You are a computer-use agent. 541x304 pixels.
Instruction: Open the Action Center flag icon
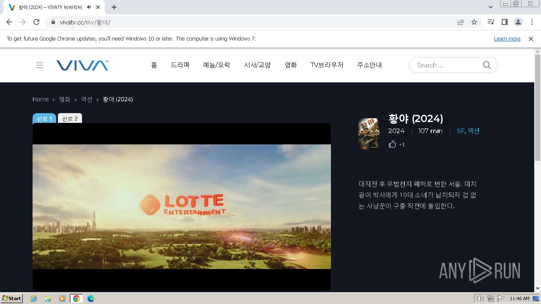pos(501,299)
